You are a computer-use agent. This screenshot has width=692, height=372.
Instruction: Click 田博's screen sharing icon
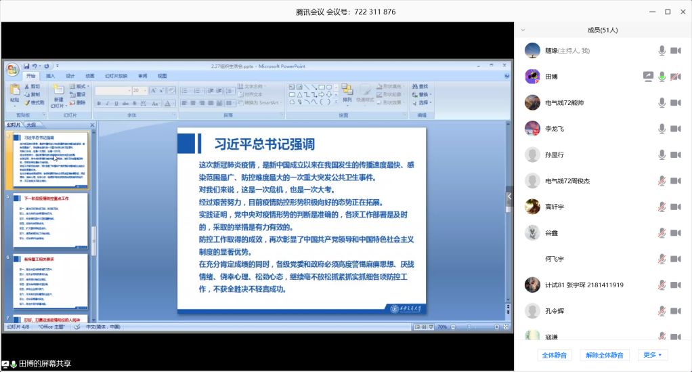coord(648,77)
